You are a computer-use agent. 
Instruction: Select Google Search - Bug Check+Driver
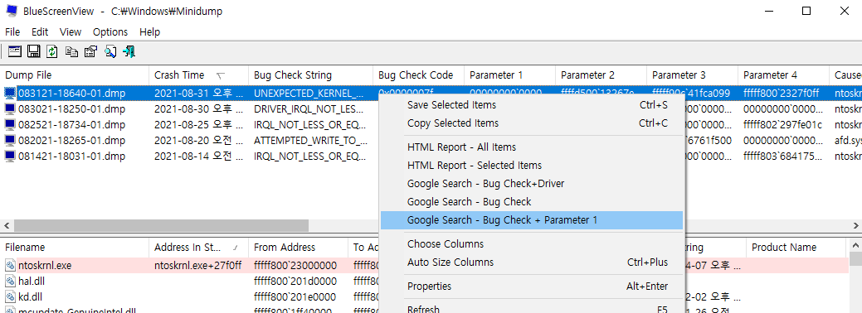tap(532, 183)
